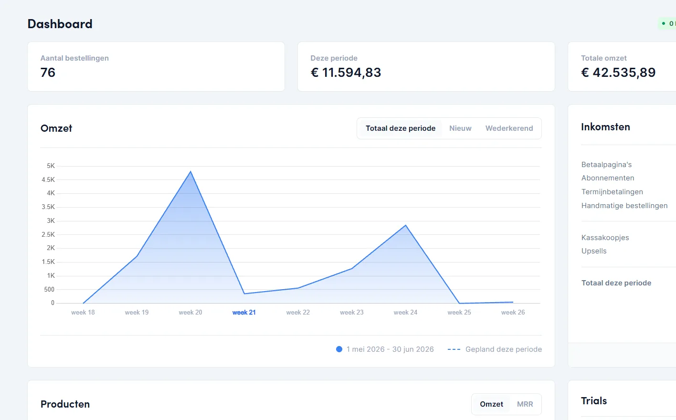Click the 'week 20' axis label

point(190,313)
